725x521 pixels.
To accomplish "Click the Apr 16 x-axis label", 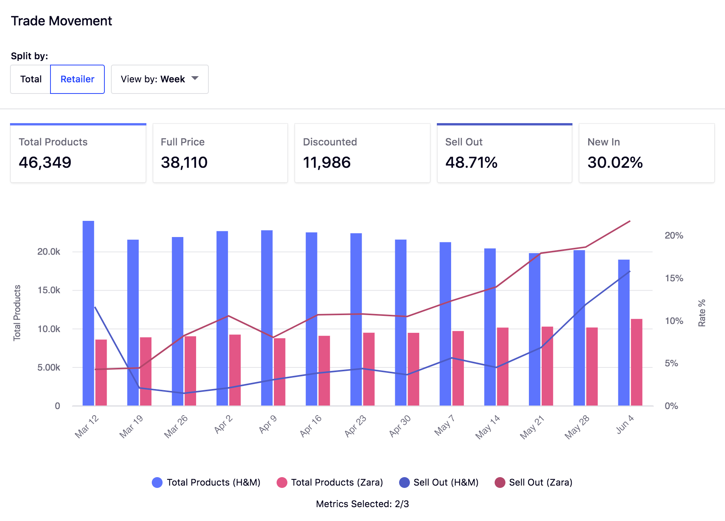I will pyautogui.click(x=310, y=426).
